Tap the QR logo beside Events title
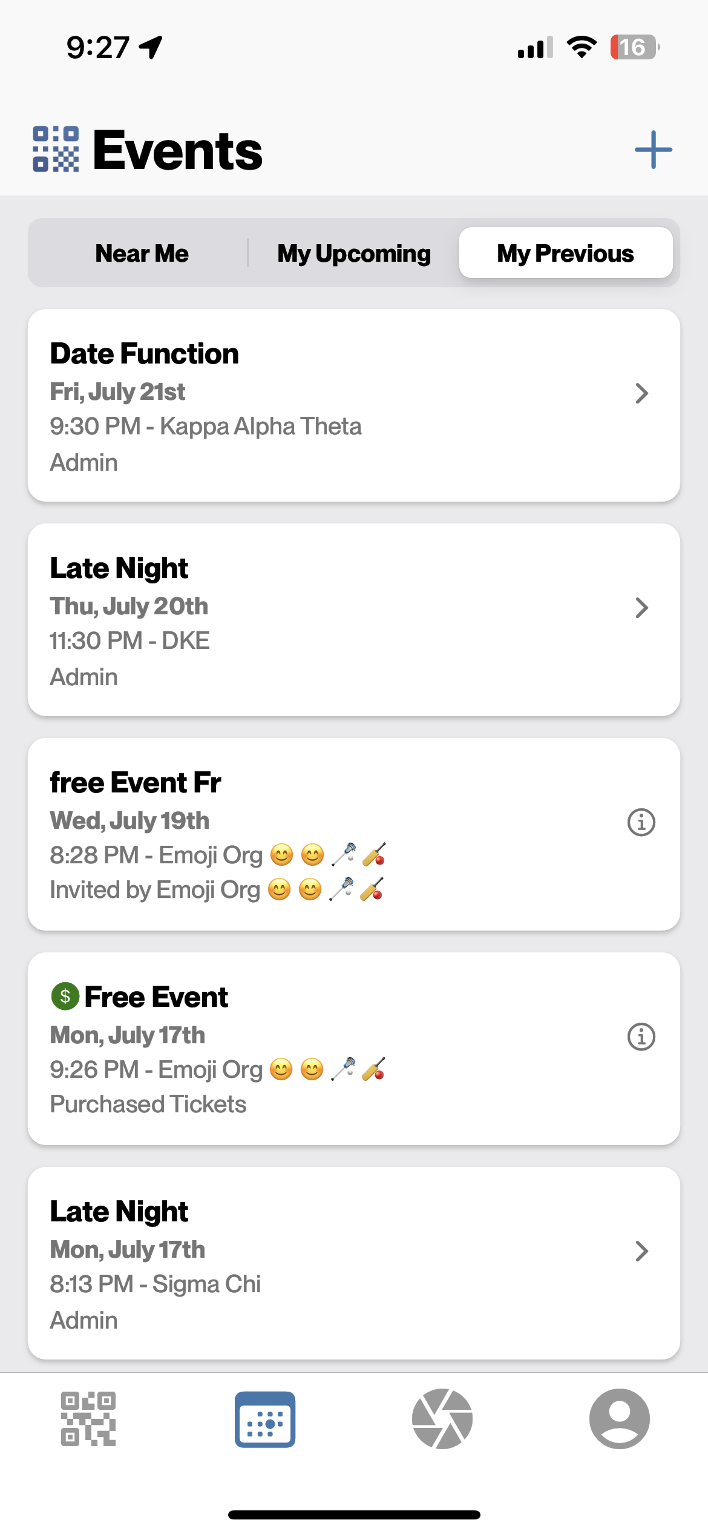Screen dimensions: 708x1534 [56, 149]
